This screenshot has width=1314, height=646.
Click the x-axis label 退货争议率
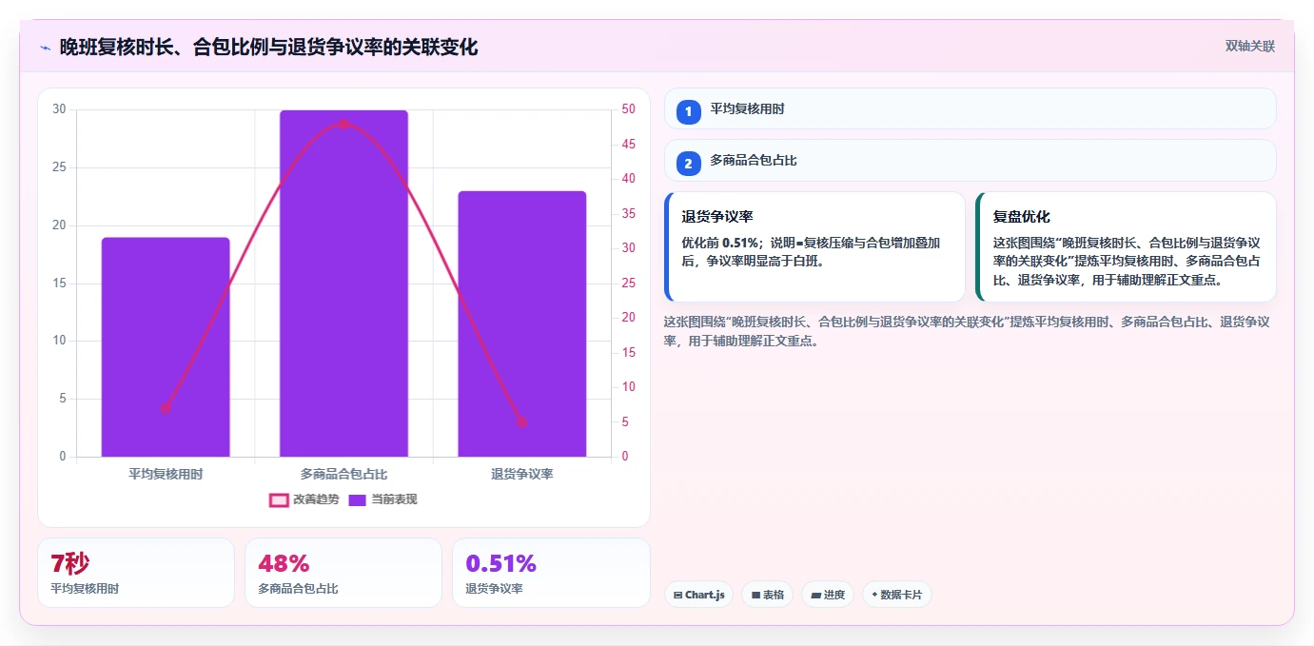(x=521, y=473)
